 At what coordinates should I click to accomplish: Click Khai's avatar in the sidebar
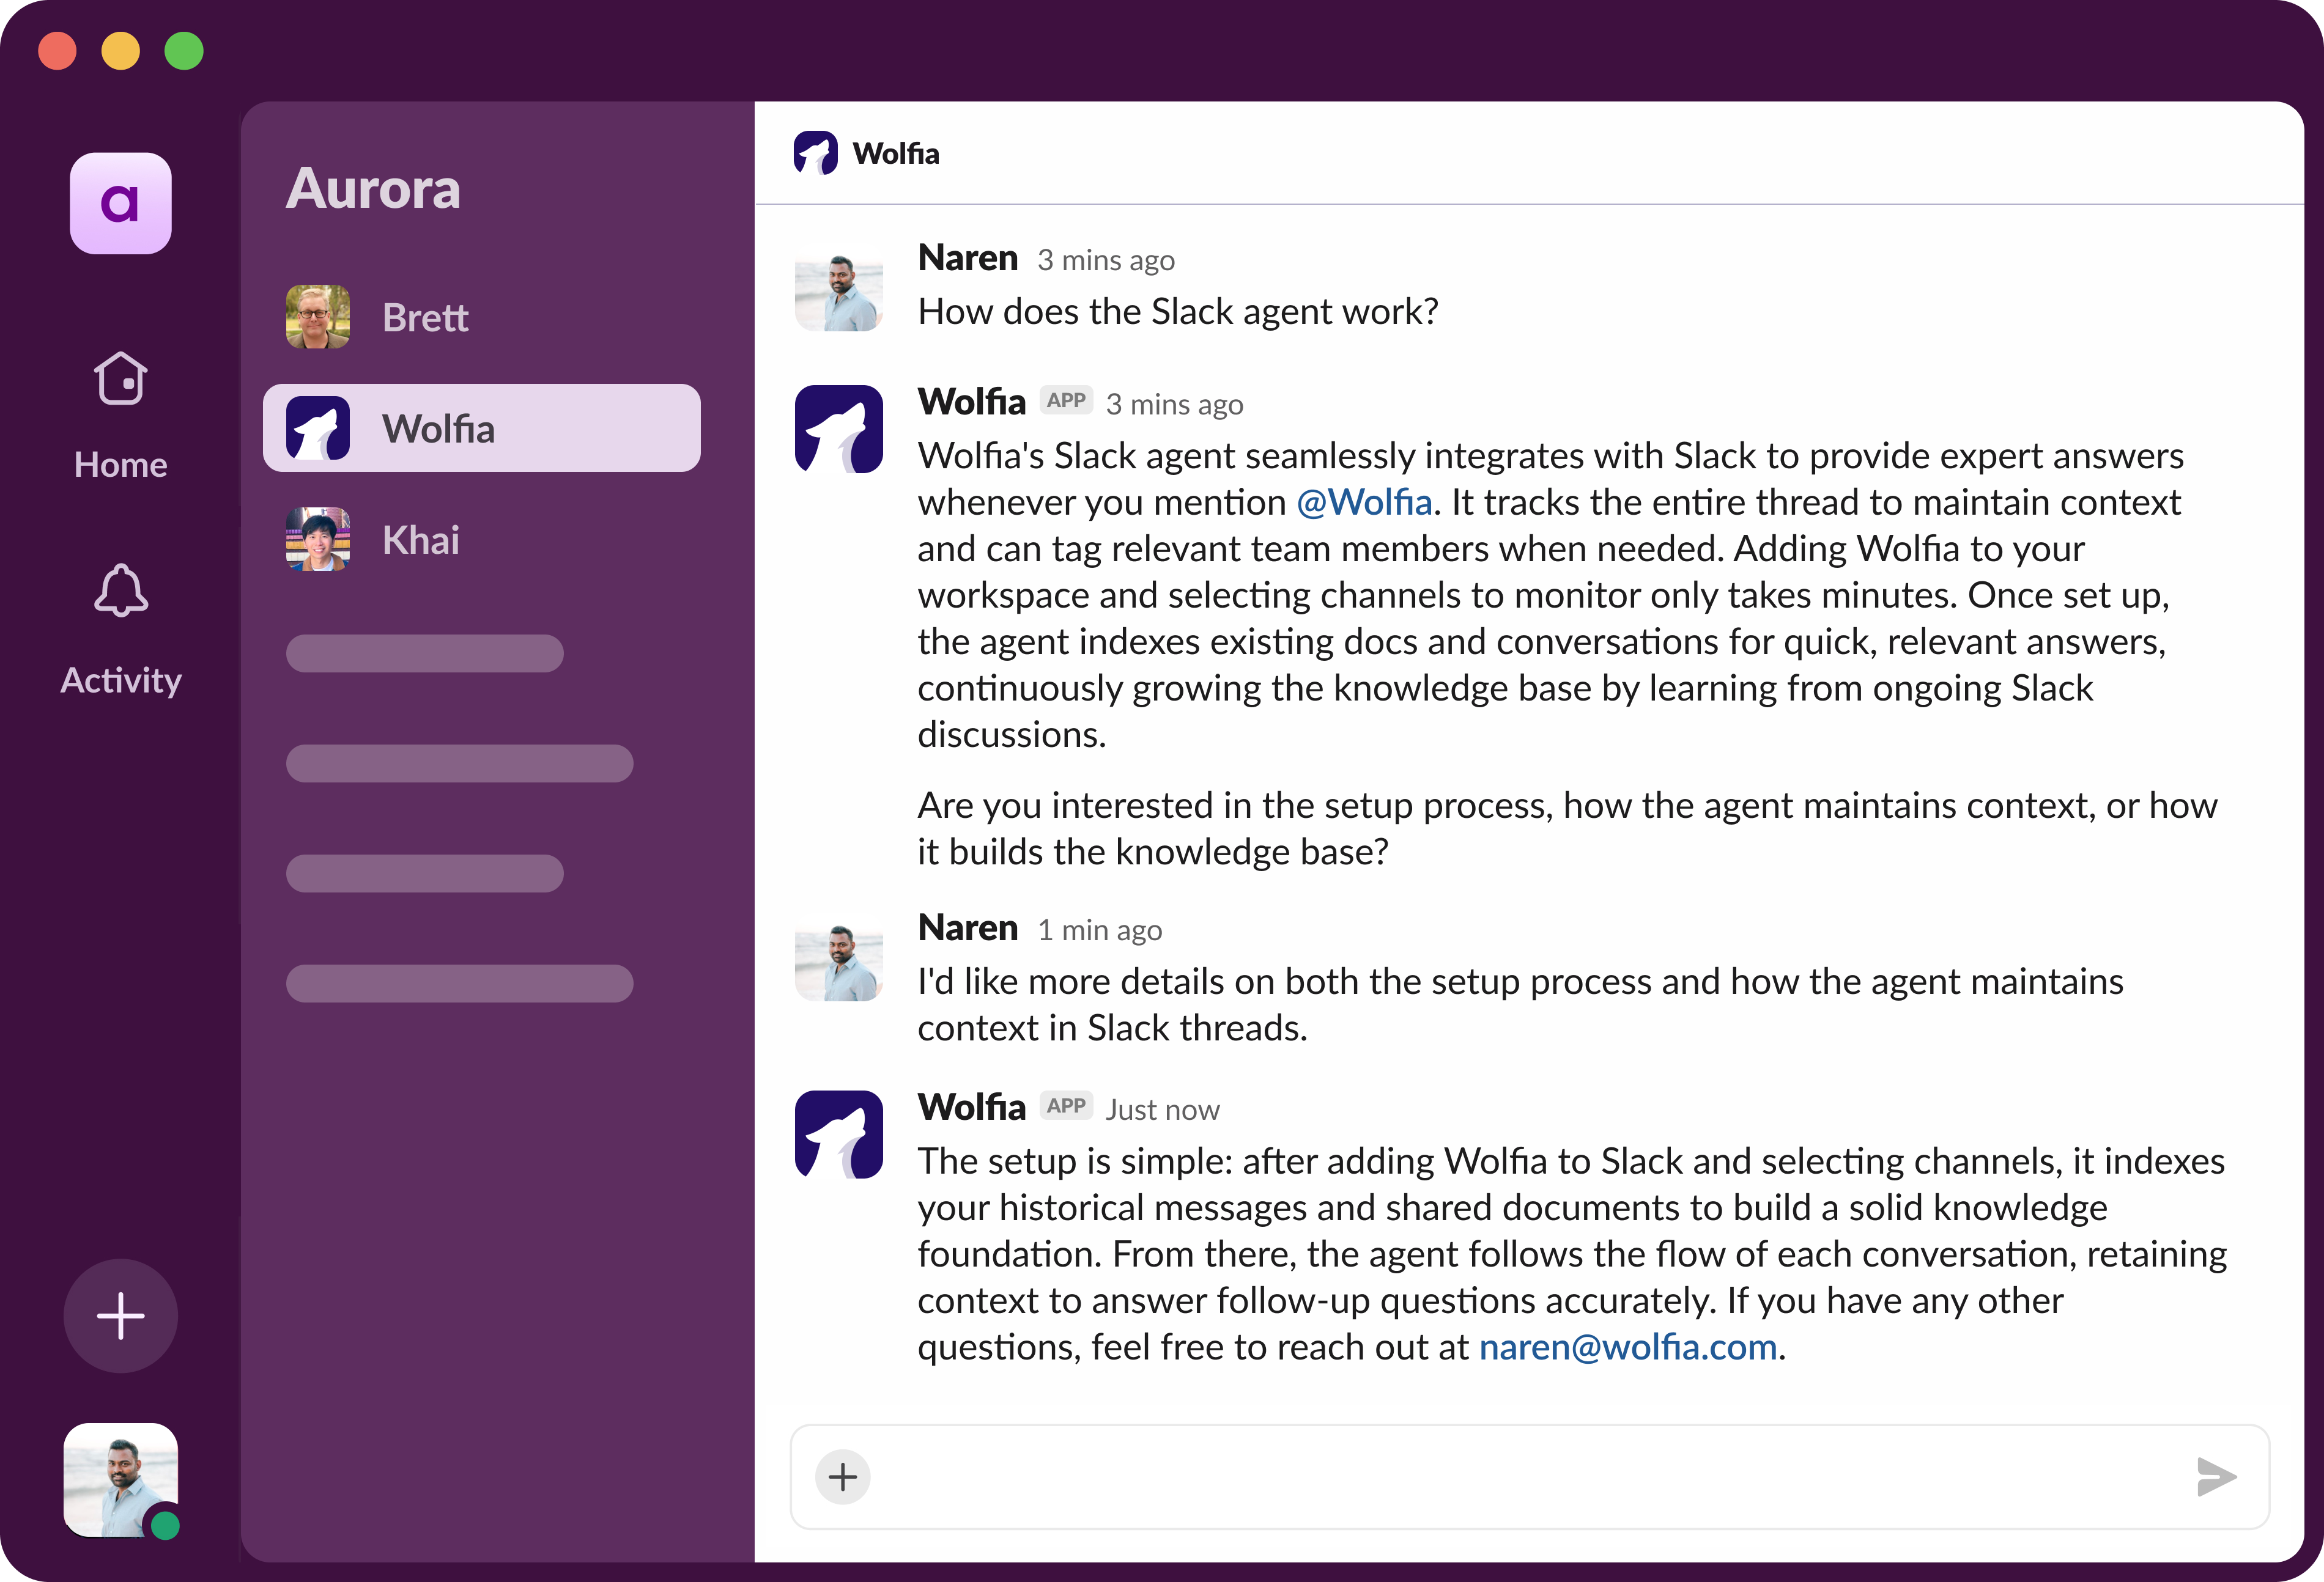click(x=317, y=540)
